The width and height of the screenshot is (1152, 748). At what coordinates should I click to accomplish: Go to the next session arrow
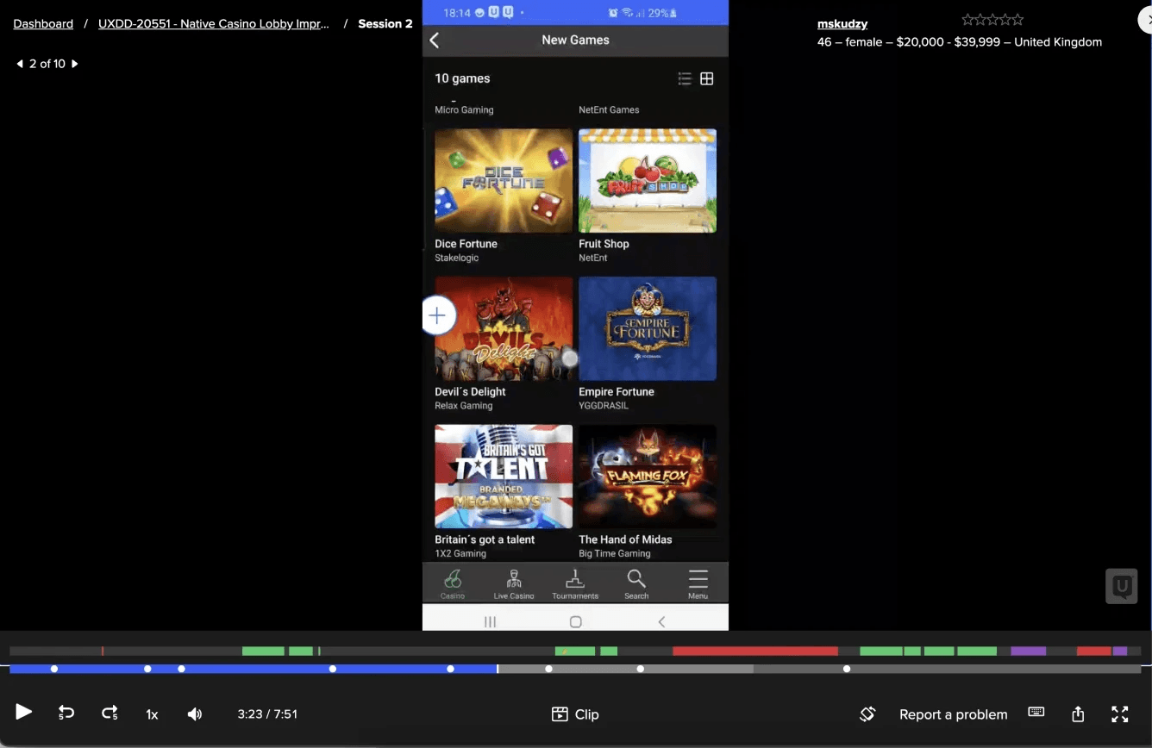[x=75, y=64]
